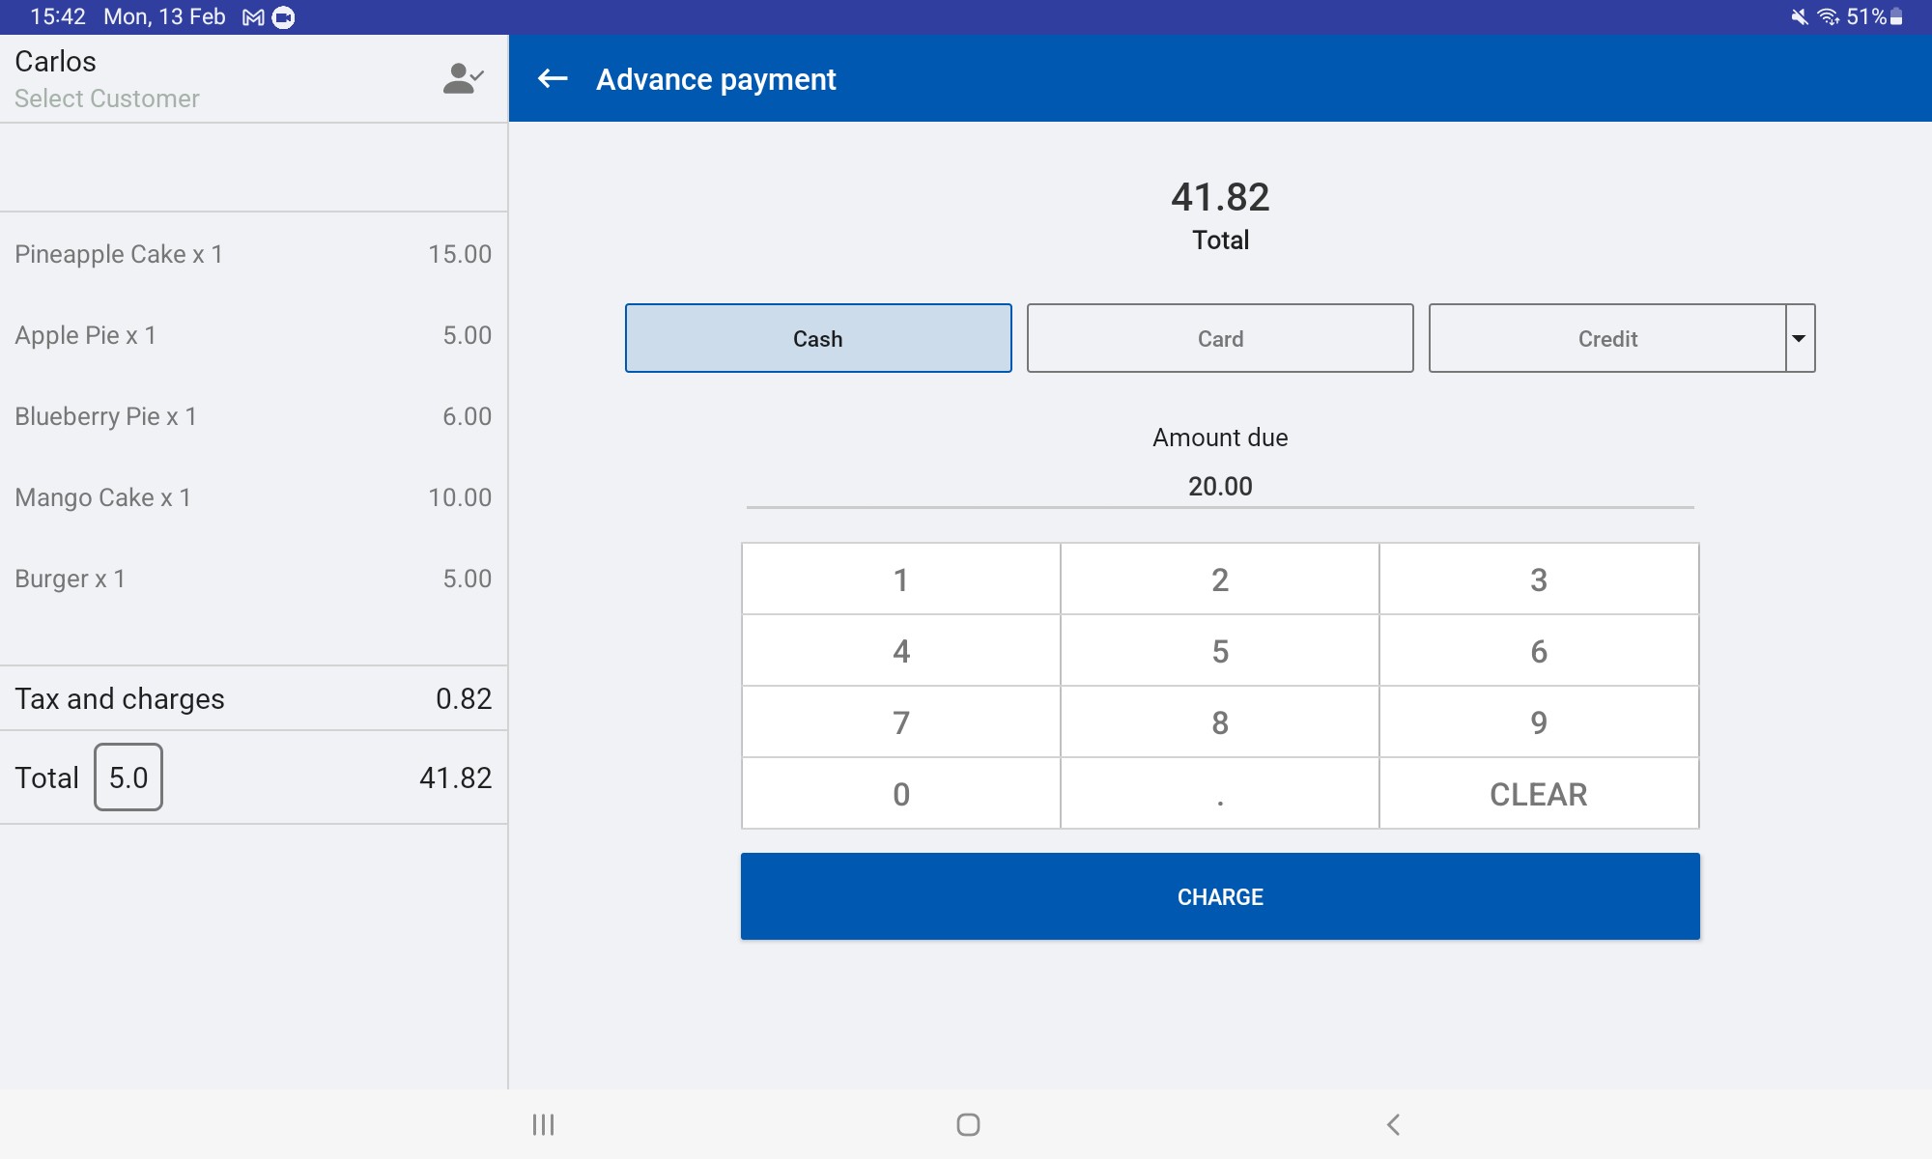
Task: Open Android recent apps navigation button
Action: point(543,1124)
